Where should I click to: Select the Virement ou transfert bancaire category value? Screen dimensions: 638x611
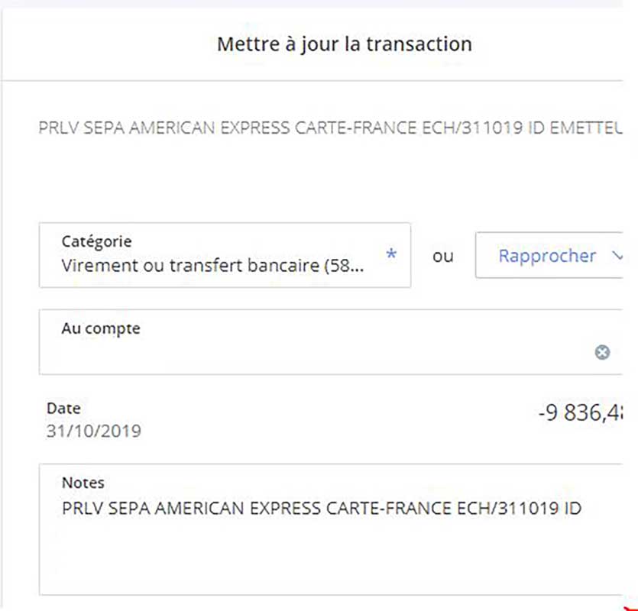coord(213,265)
